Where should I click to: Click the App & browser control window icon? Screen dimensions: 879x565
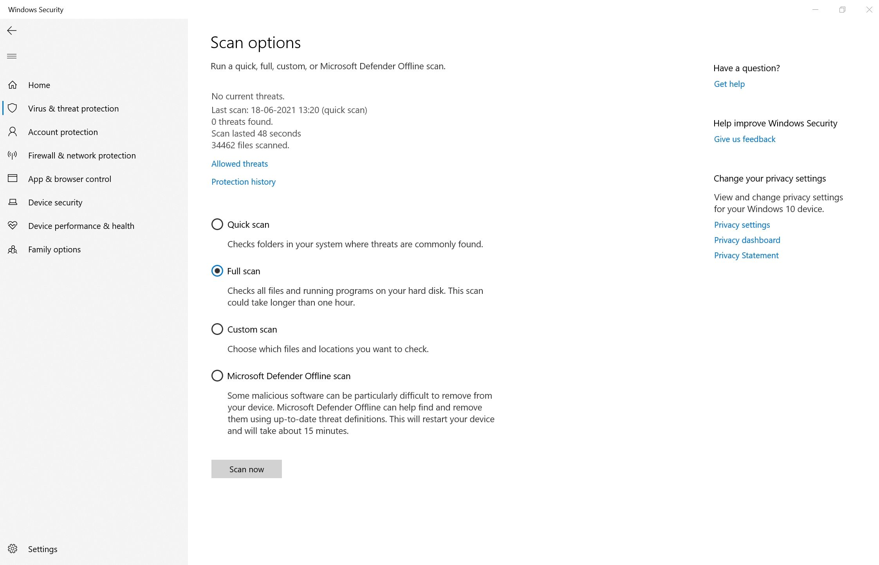13,179
